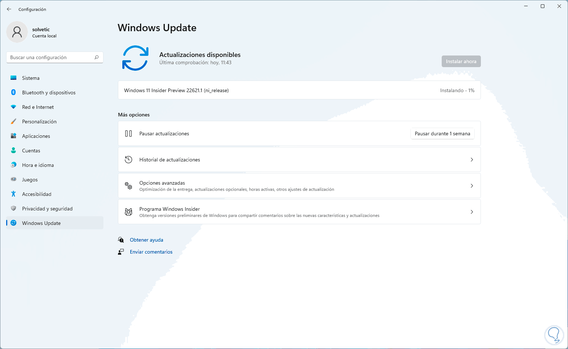Expand Programa Windows Insider chevron
Screen dimensions: 568x349
pos(472,212)
